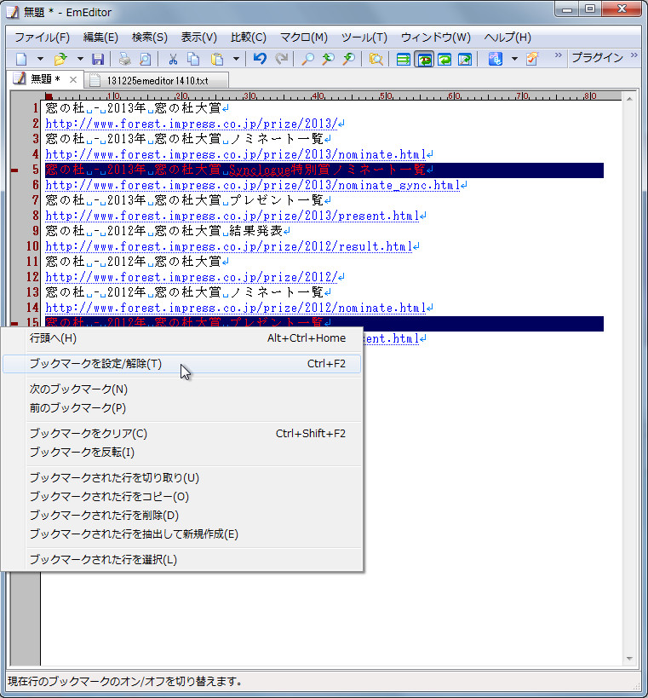Open the 2013/present.html link on line 8
The width and height of the screenshot is (648, 698).
pos(232,216)
